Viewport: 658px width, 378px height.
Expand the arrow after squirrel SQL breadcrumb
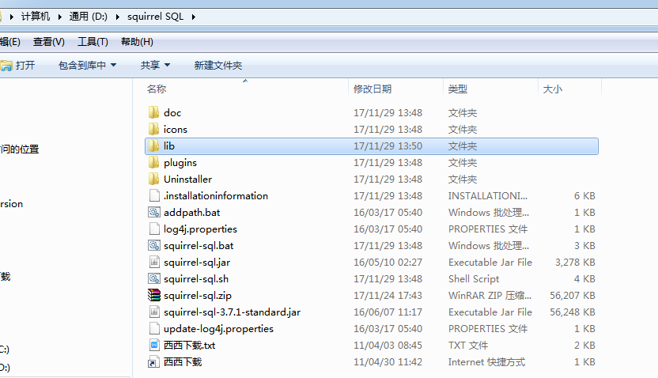tap(194, 17)
